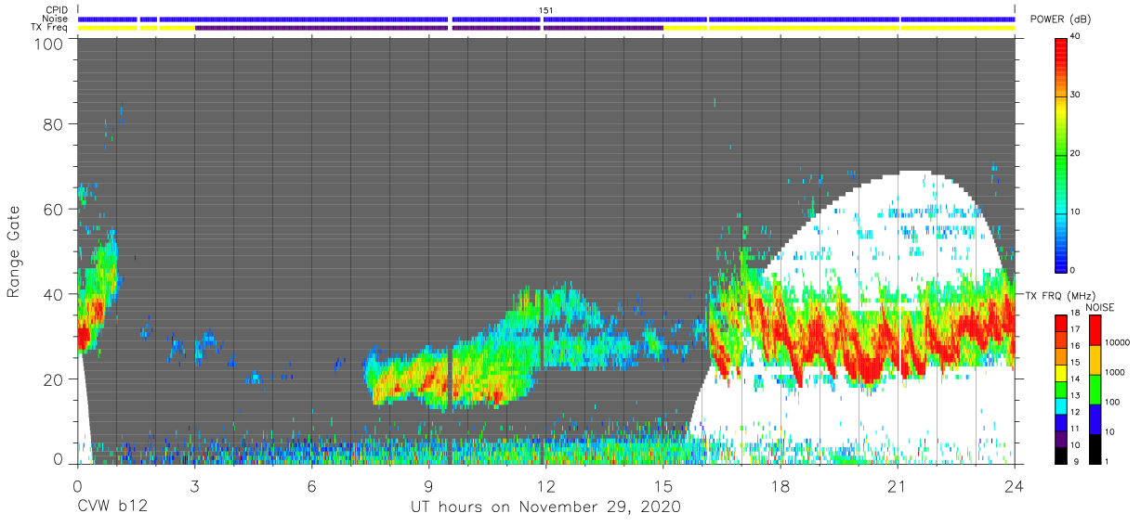
Task: Select the green segment of the NOISE colorbar
Action: coord(1094,390)
